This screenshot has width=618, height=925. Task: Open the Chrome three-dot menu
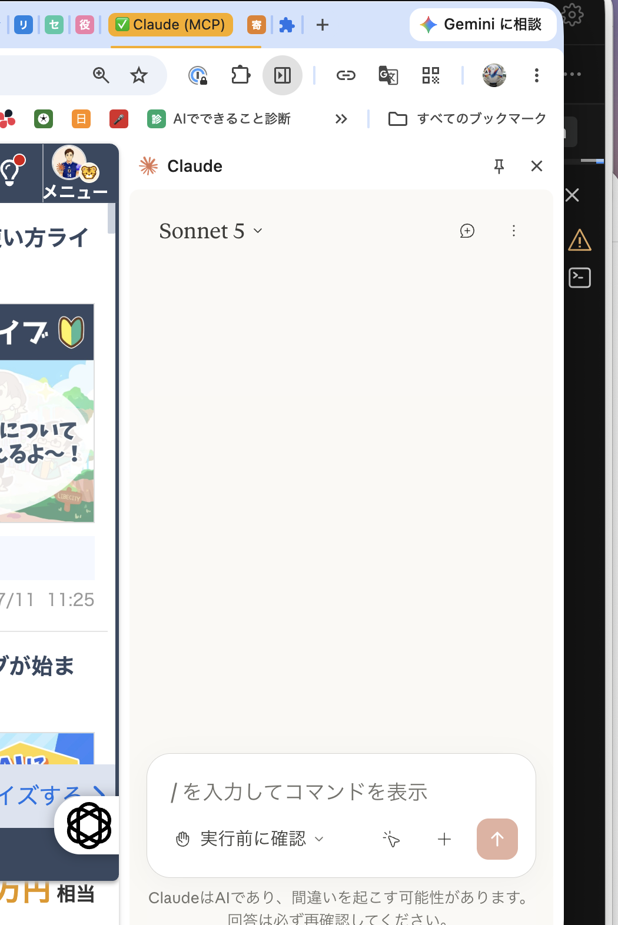point(537,75)
